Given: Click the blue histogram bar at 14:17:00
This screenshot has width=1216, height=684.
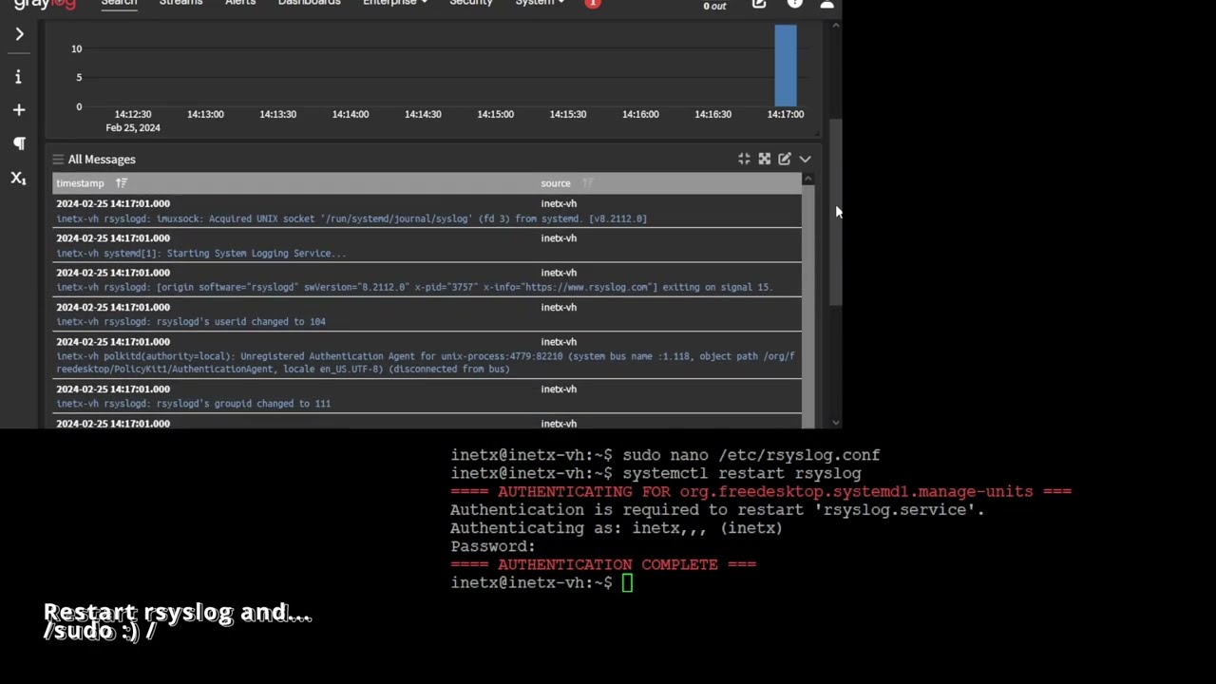Looking at the screenshot, I should tap(786, 66).
